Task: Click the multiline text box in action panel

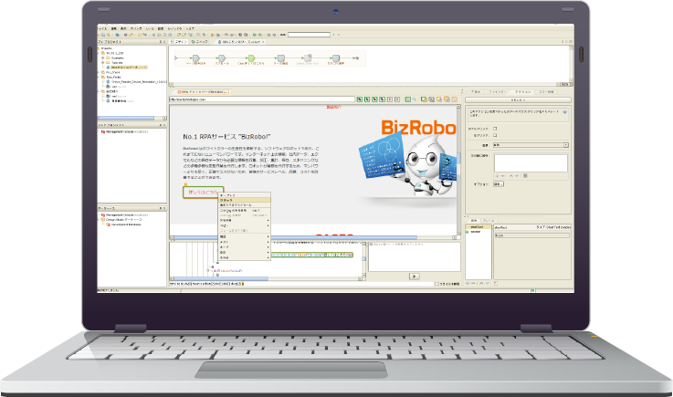Action: click(531, 163)
